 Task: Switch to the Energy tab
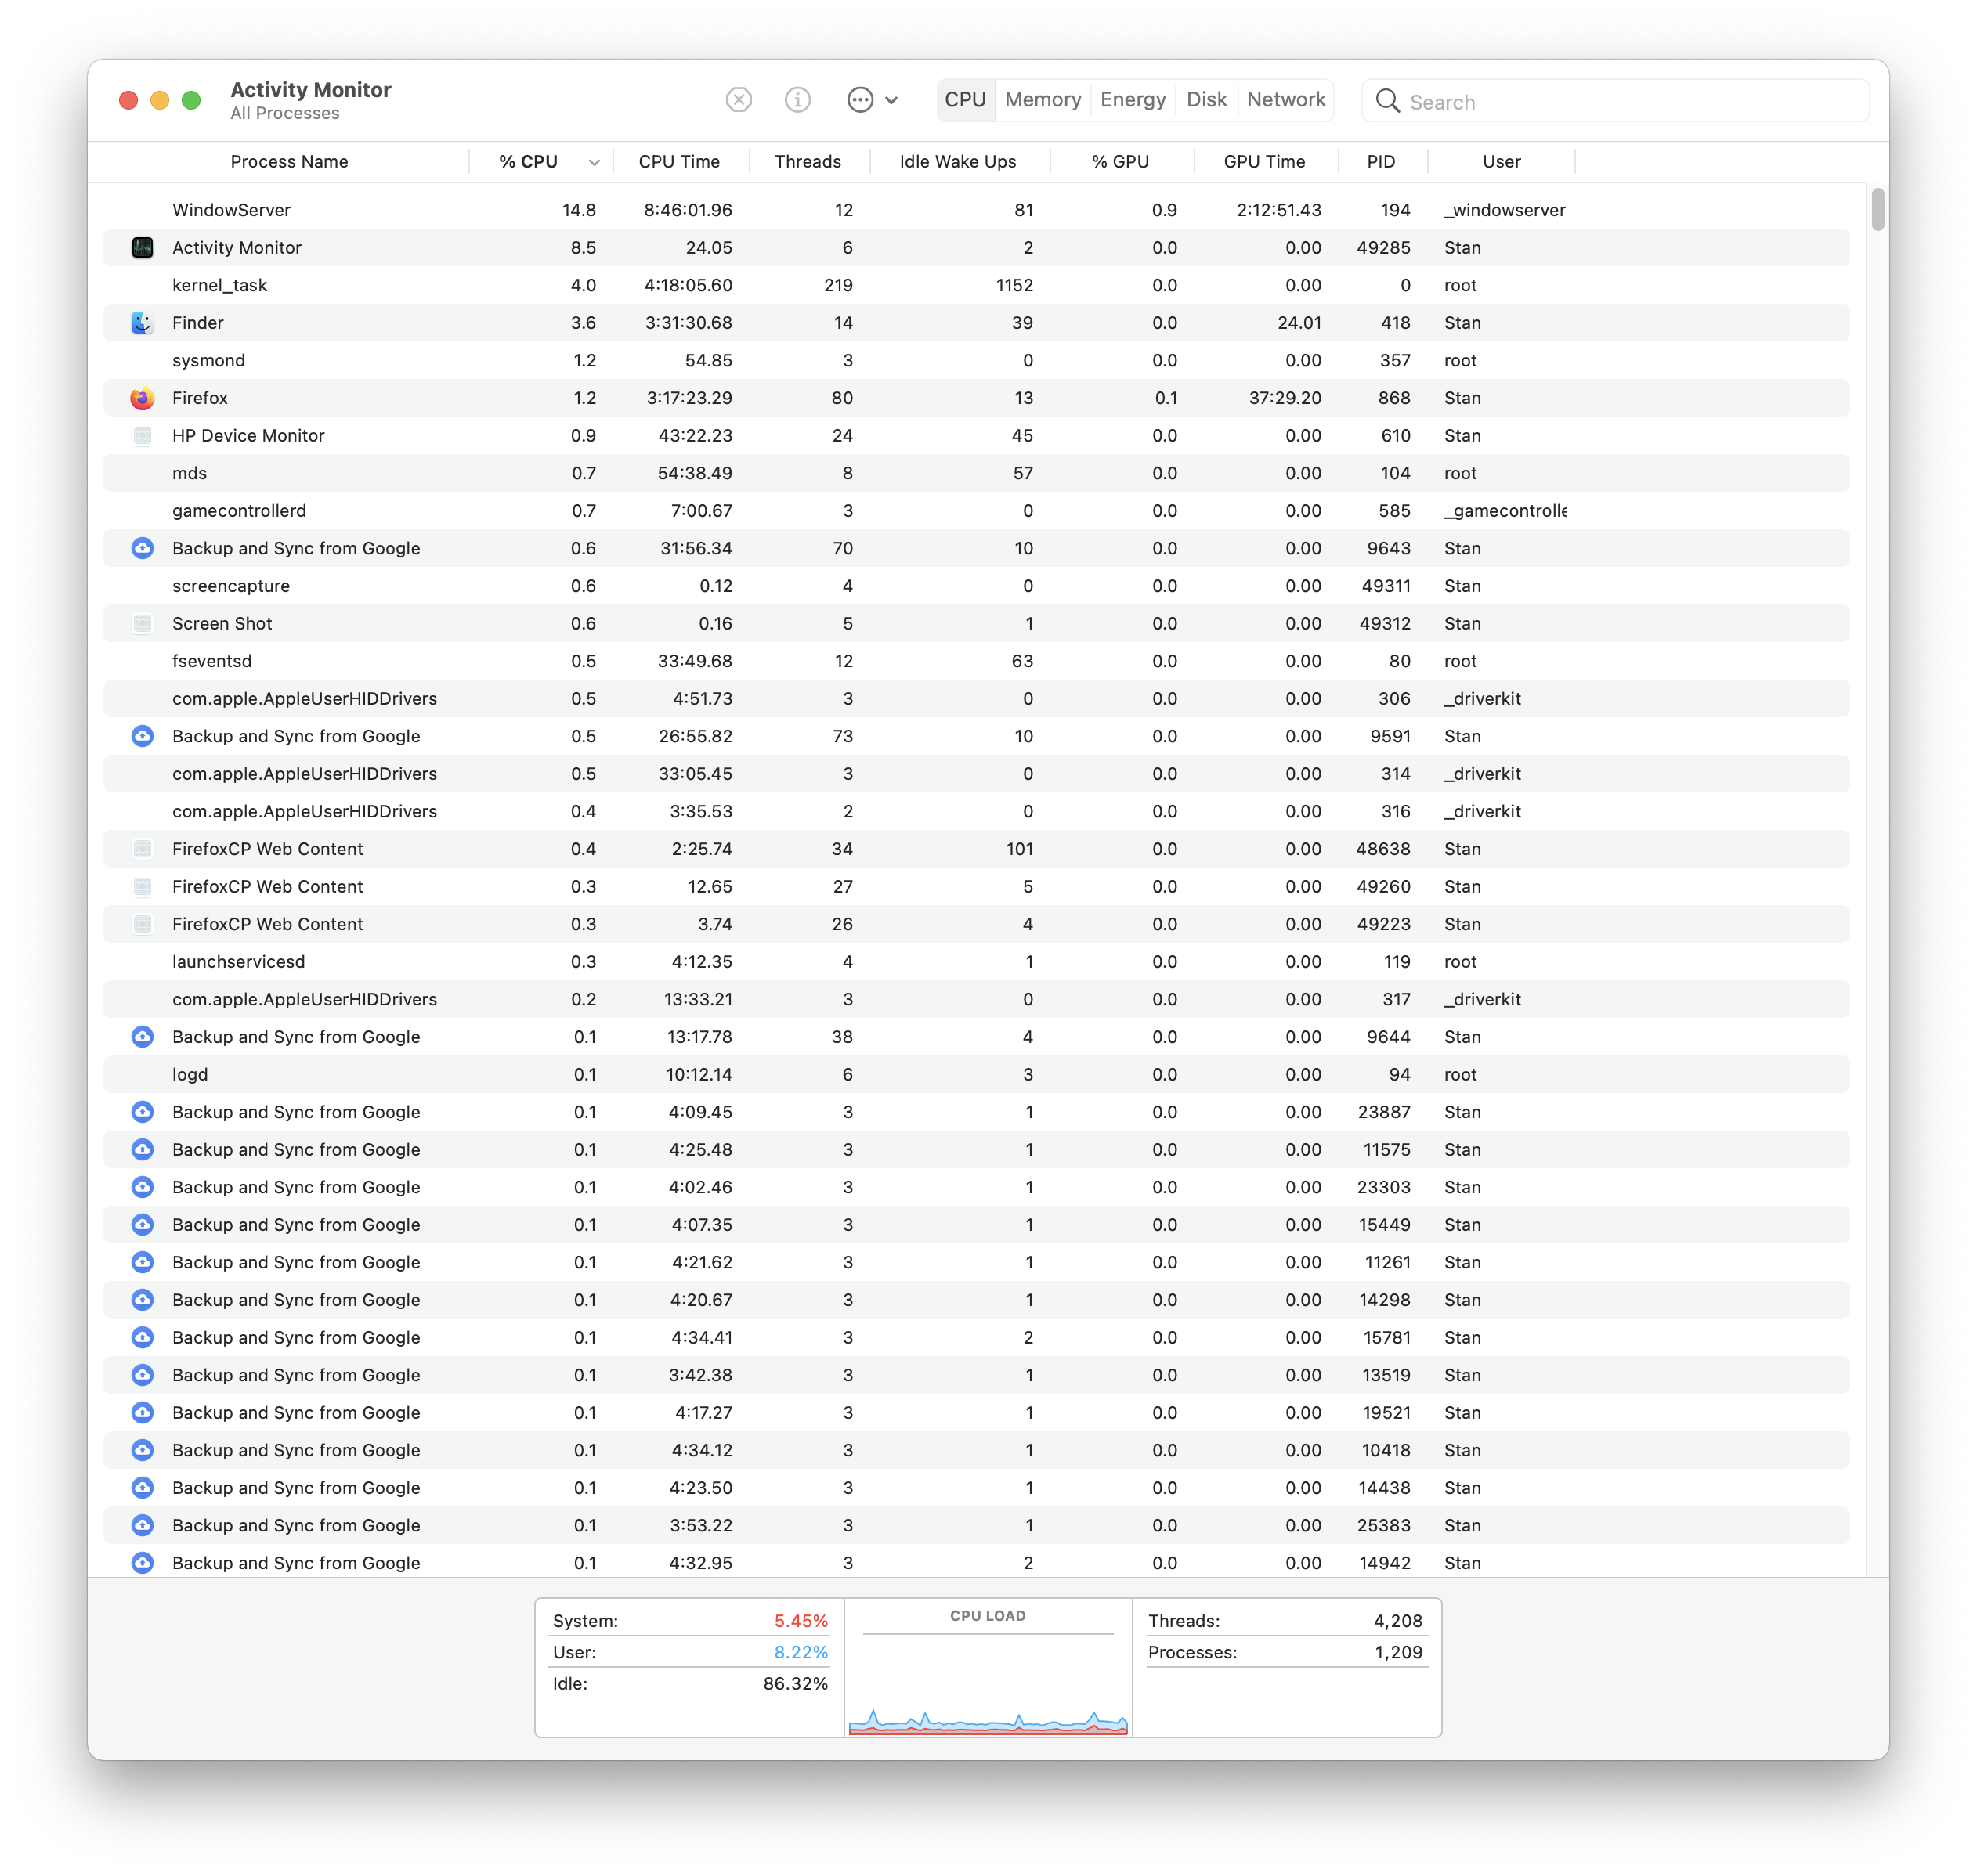click(x=1133, y=100)
